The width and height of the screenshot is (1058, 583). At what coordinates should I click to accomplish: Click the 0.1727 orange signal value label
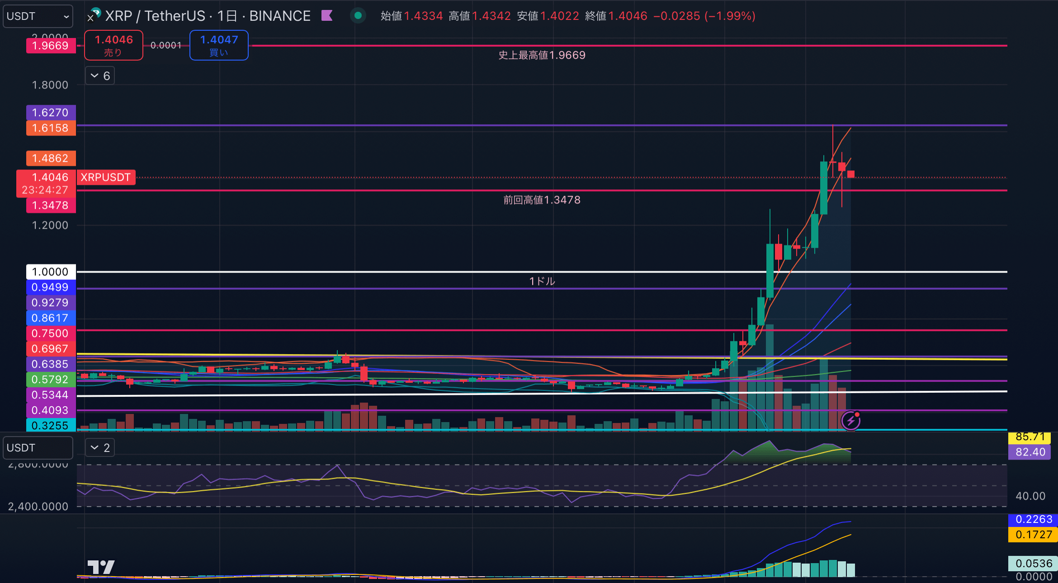pos(1033,535)
